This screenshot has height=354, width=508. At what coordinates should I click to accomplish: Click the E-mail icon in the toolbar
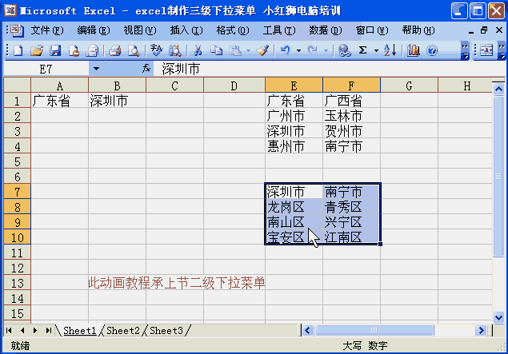coord(92,50)
